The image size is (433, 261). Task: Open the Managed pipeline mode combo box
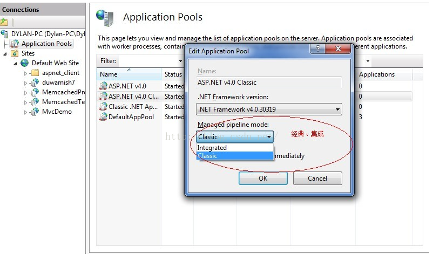click(235, 136)
